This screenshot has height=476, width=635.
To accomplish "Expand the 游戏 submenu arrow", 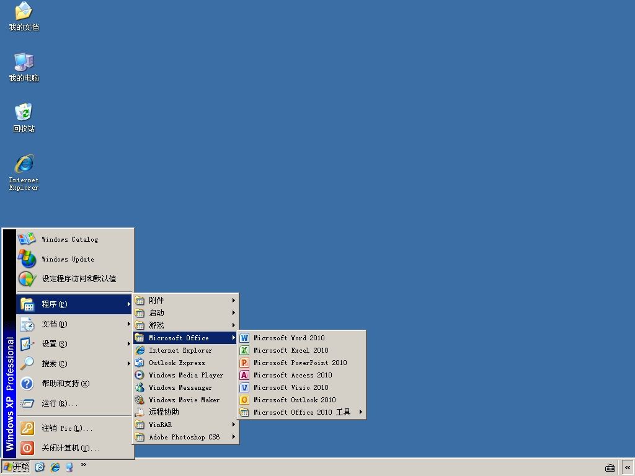I will (x=234, y=325).
